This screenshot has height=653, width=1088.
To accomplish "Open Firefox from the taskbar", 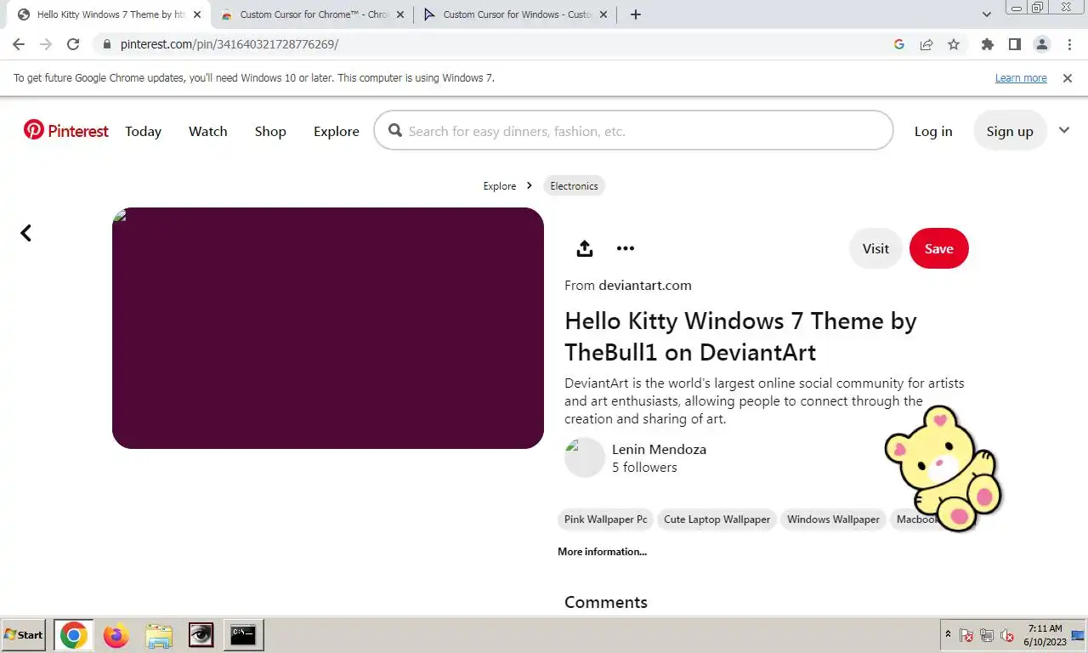I will [x=116, y=635].
